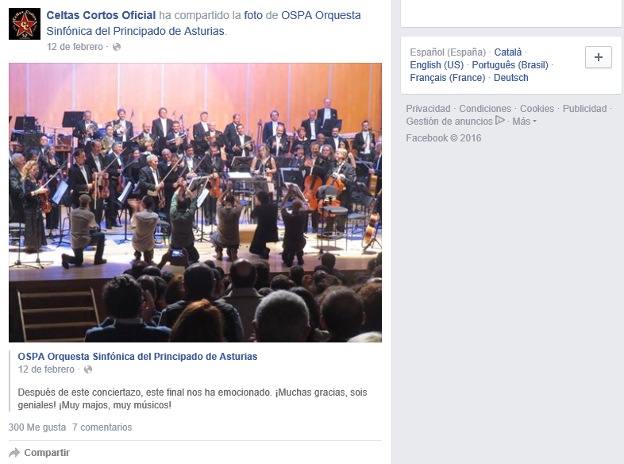Click the globe privacy icon in post header
Image resolution: width=624 pixels, height=464 pixels.
click(117, 47)
